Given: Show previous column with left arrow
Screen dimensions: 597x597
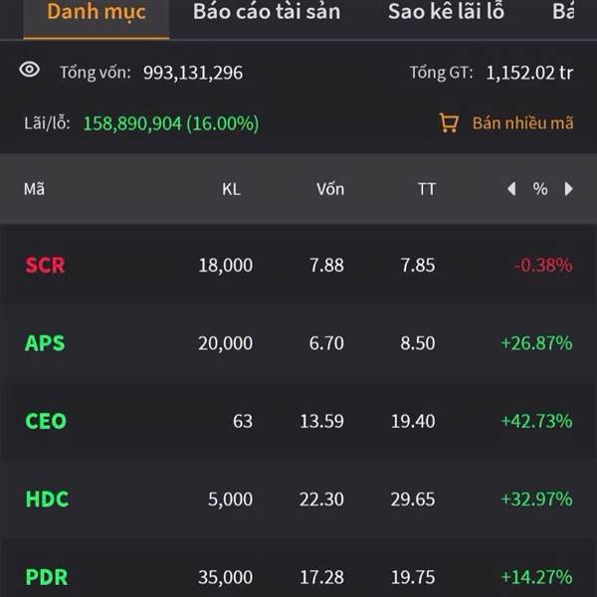Looking at the screenshot, I should [x=511, y=189].
